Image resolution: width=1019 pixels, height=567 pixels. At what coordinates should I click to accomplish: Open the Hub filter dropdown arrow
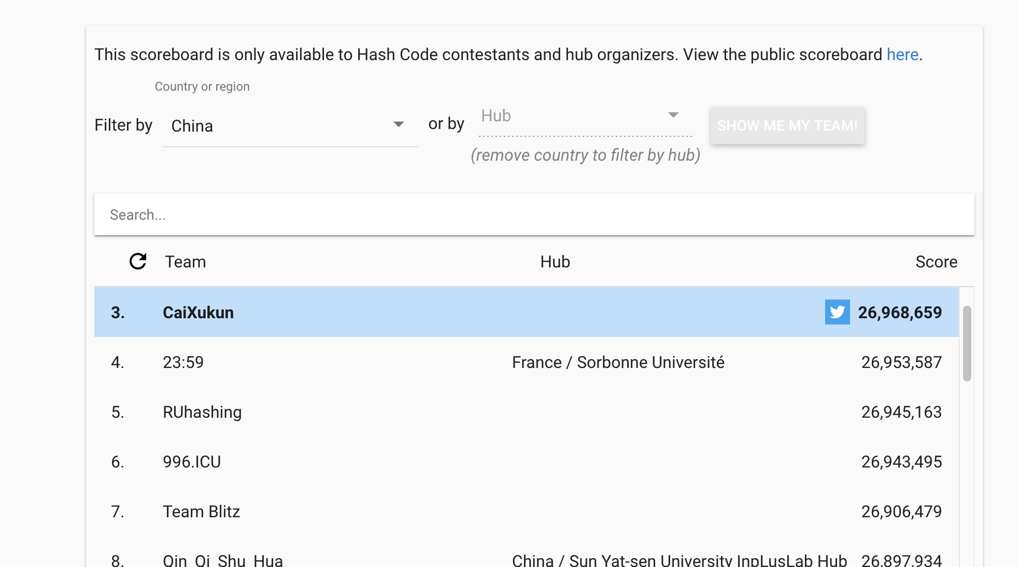tap(673, 115)
